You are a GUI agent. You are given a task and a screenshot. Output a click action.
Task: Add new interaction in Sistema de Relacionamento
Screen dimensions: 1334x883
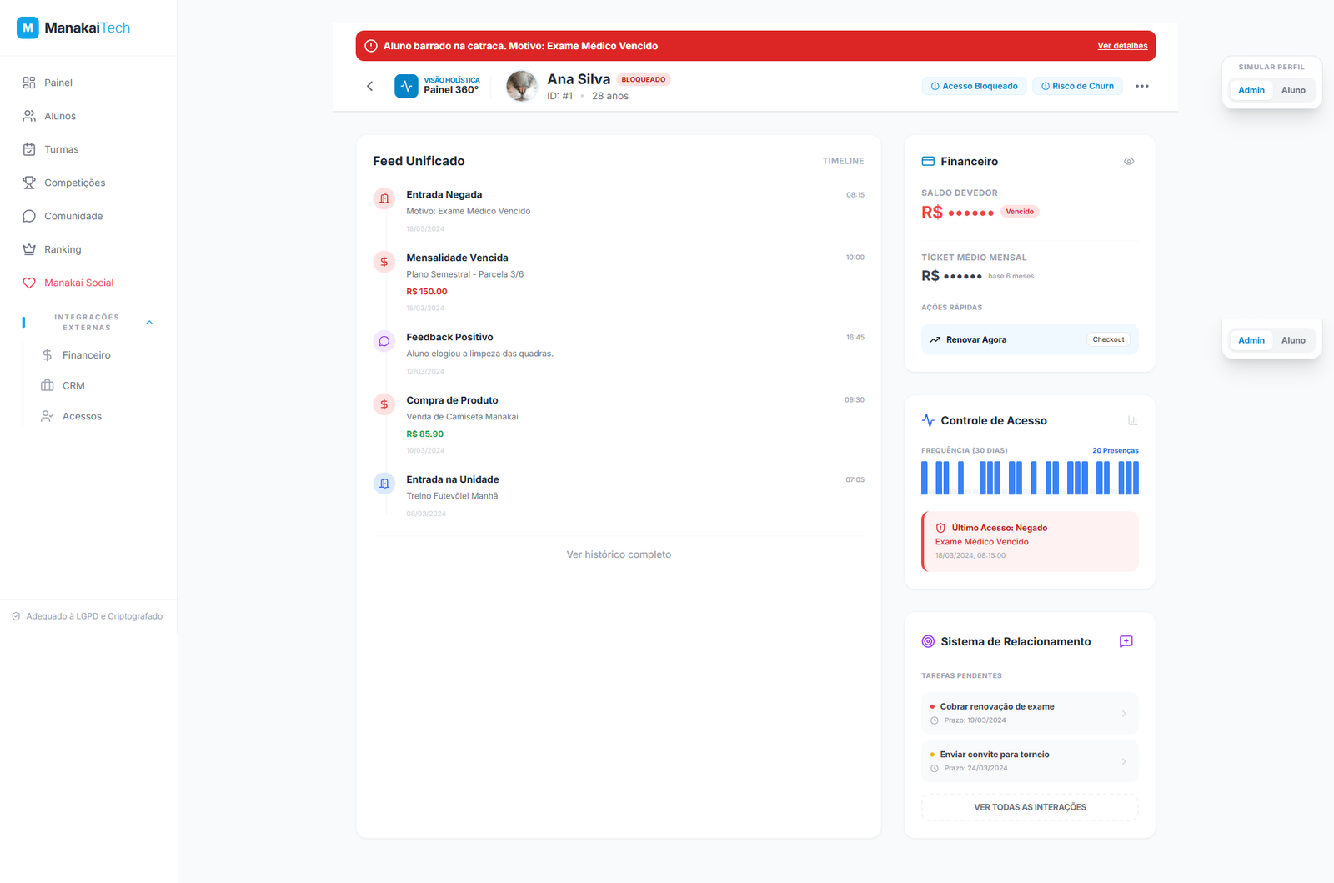pos(1126,641)
